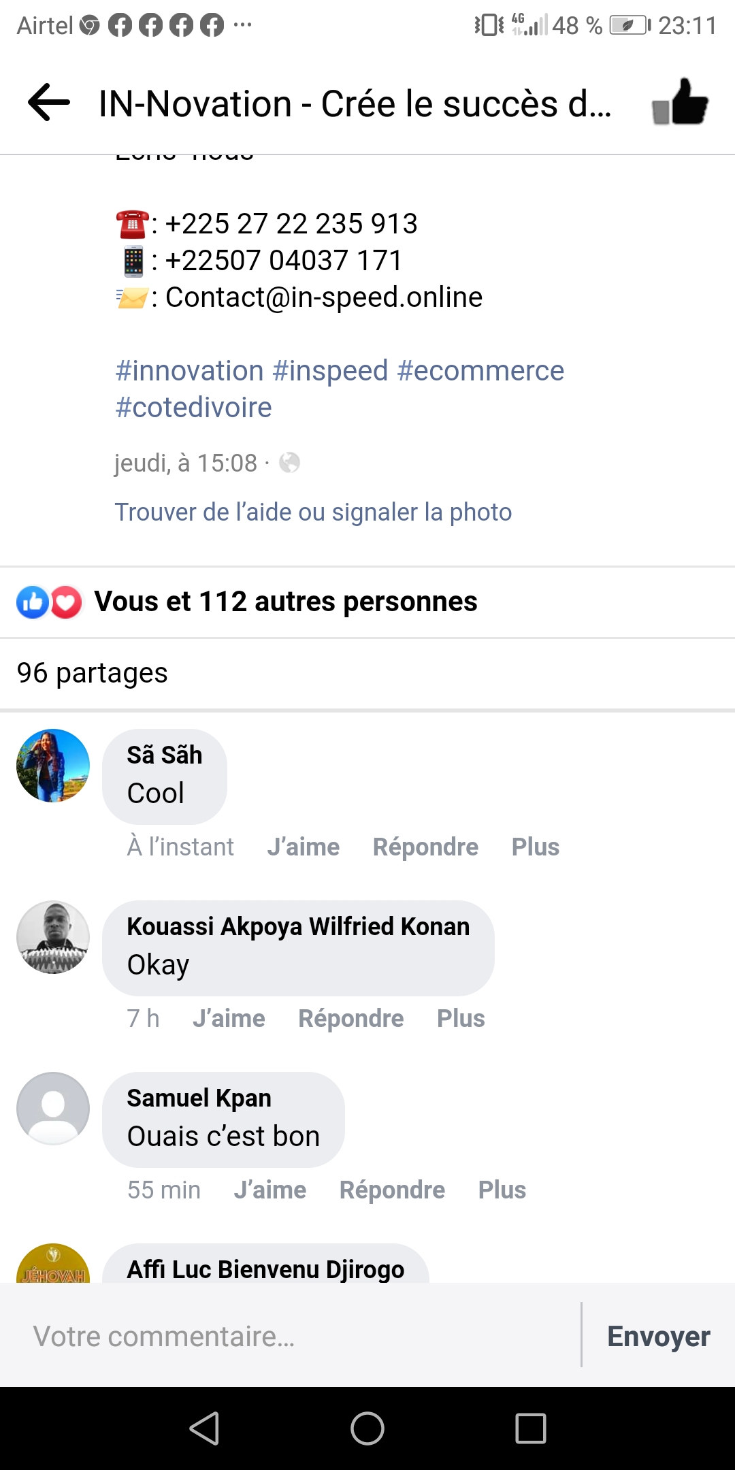Open Sã Sãh's profile picture

coord(53,766)
